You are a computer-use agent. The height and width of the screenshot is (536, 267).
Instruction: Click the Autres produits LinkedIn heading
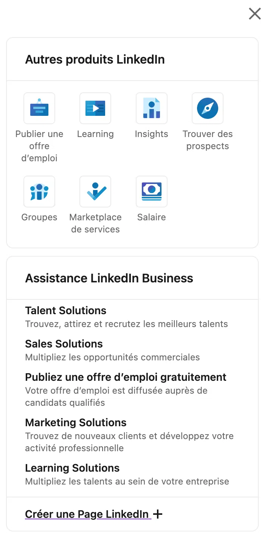(x=95, y=59)
